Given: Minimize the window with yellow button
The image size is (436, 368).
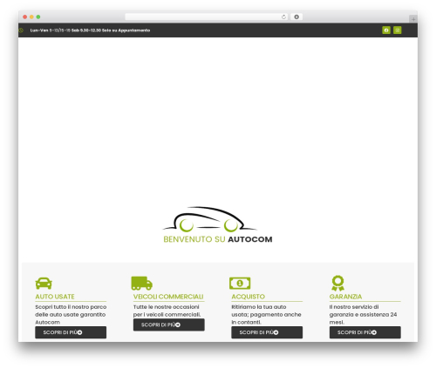Looking at the screenshot, I should coord(31,17).
